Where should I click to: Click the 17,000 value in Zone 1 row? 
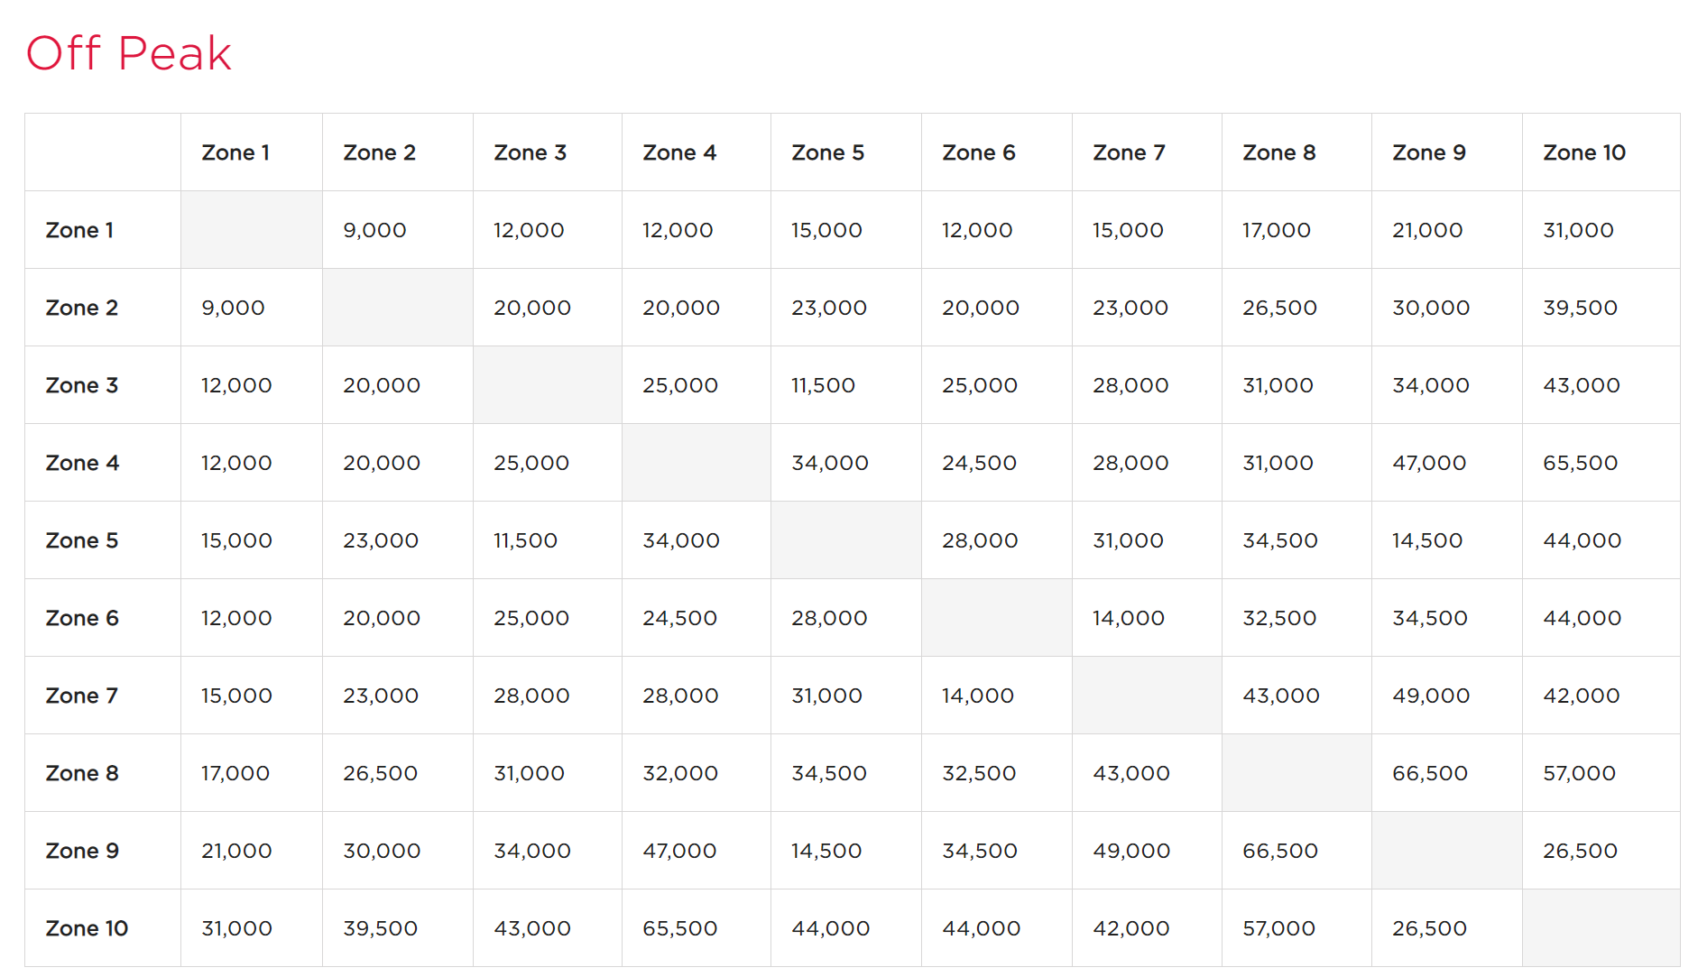coord(1276,230)
